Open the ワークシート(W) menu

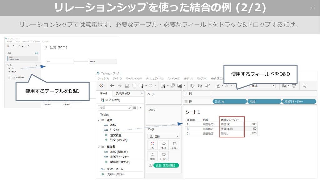pos(134,78)
